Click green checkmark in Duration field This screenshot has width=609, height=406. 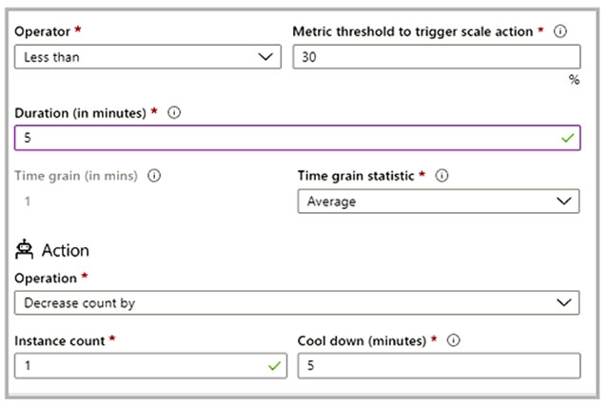pos(568,138)
